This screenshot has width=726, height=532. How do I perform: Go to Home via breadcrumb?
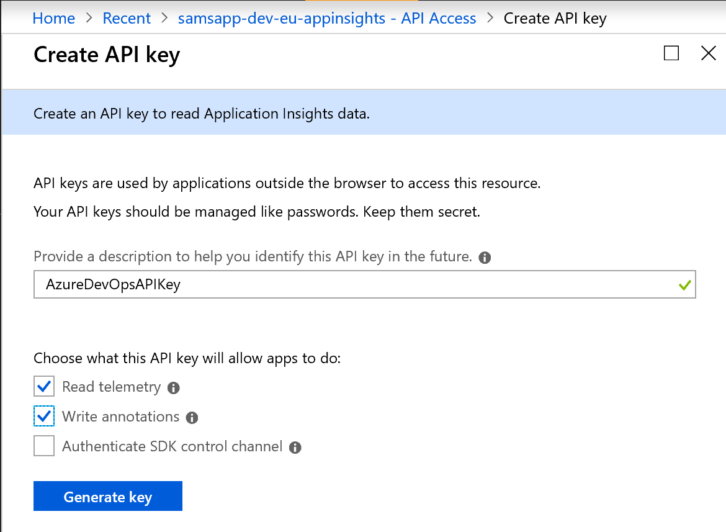tap(54, 19)
